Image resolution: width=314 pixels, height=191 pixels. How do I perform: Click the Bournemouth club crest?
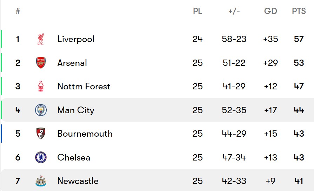point(41,134)
